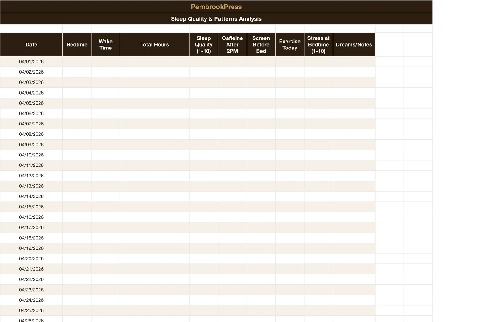Click the Stress at Bedtime cell for 04/15/2026

[318, 207]
